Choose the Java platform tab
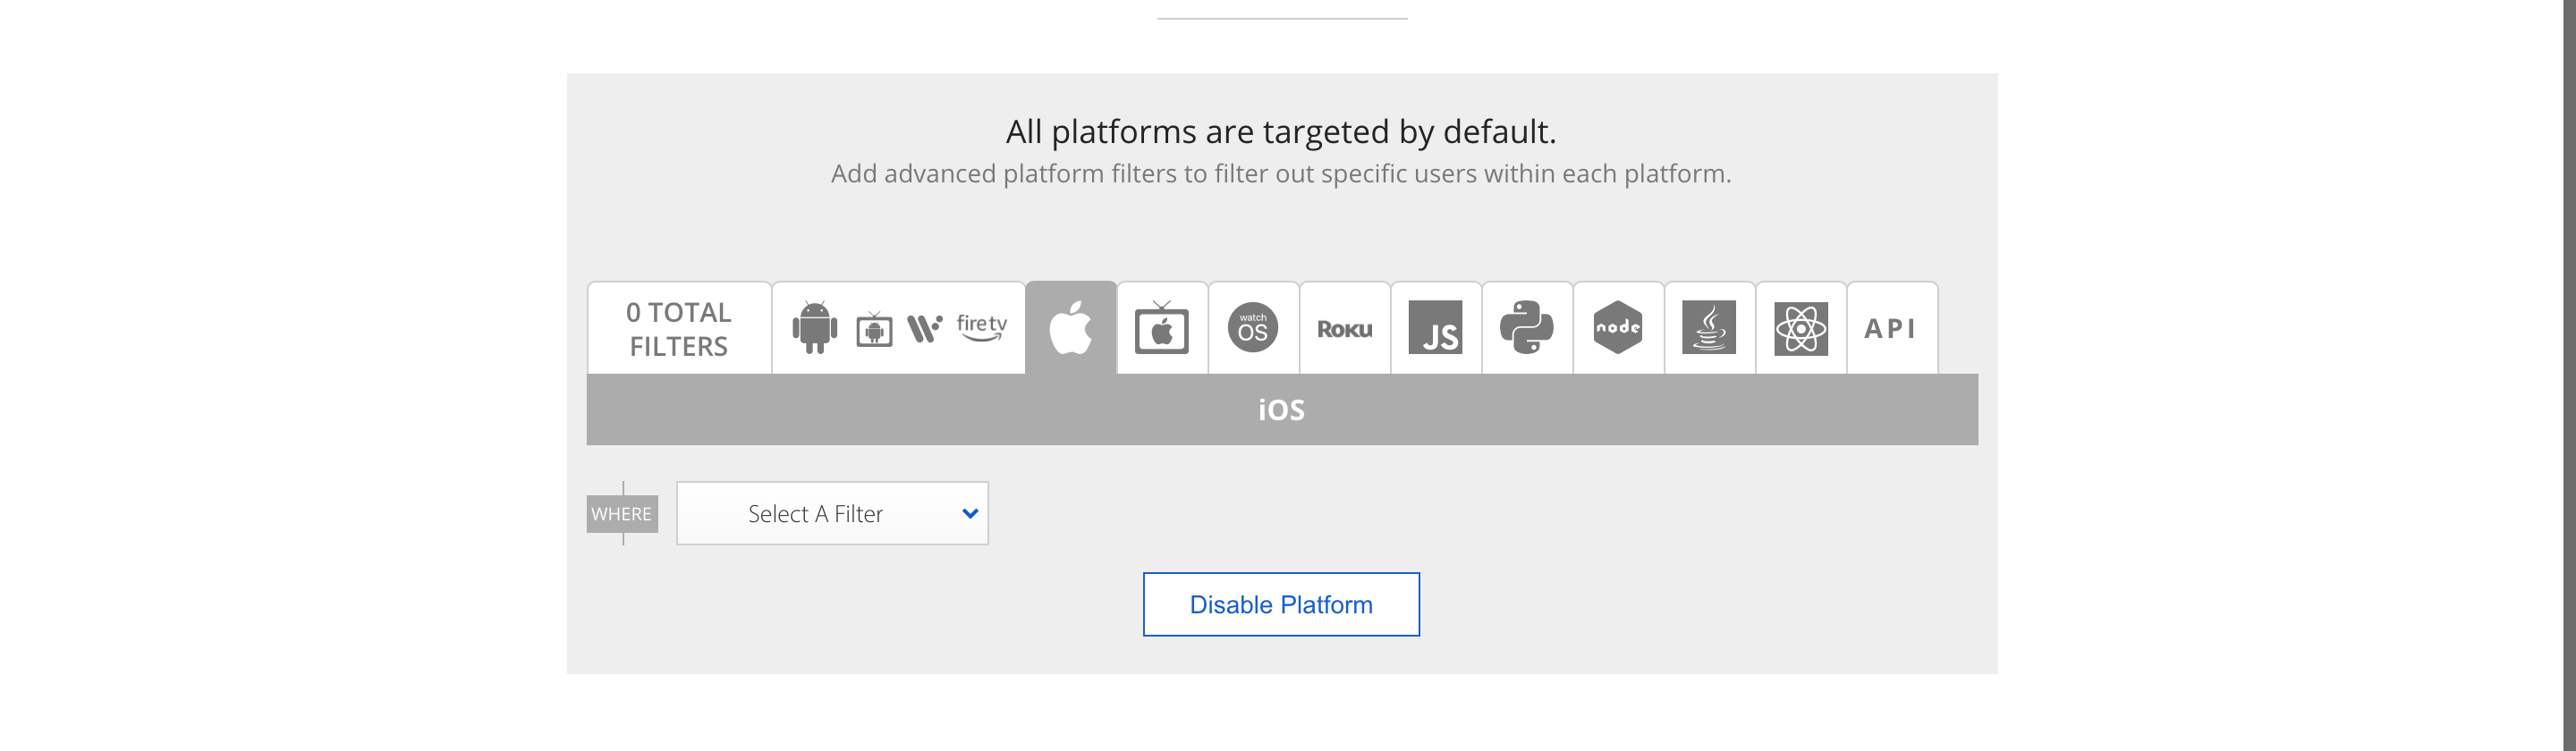 1709,328
